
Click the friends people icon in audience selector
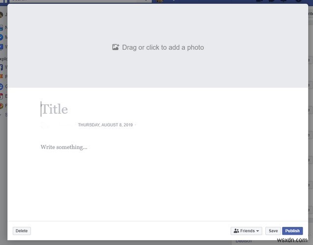pyautogui.click(x=236, y=231)
